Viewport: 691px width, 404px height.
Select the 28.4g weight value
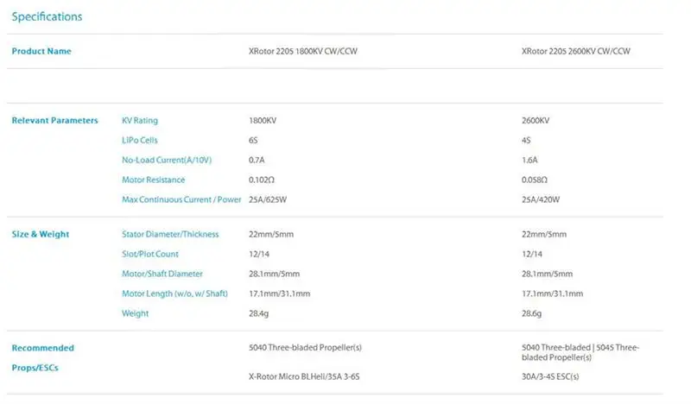coord(258,313)
